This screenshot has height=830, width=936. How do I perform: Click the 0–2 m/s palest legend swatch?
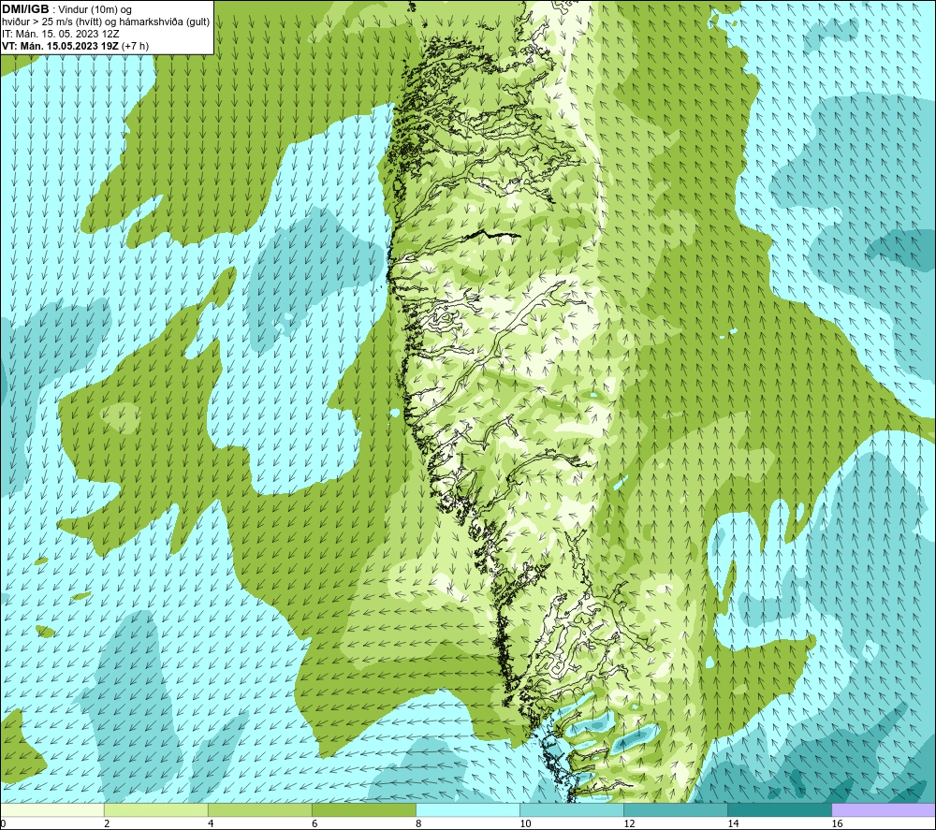pyautogui.click(x=52, y=809)
